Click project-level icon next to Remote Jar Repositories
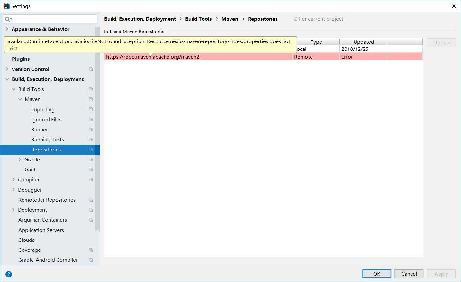Viewport: 461px width, 282px height. pyautogui.click(x=91, y=200)
